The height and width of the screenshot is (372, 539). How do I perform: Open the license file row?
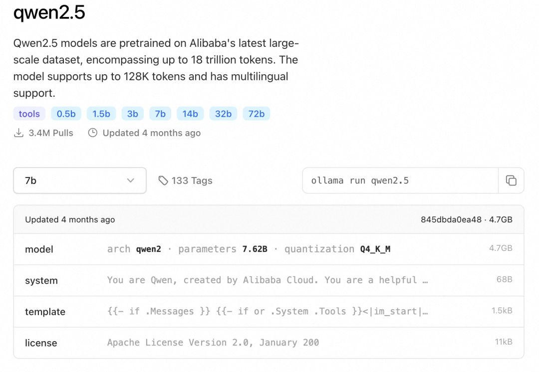click(x=269, y=343)
